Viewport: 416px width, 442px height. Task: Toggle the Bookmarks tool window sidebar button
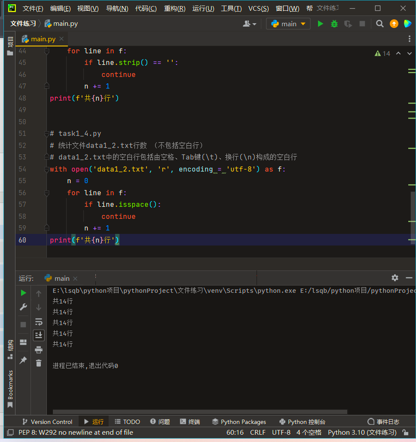10,389
